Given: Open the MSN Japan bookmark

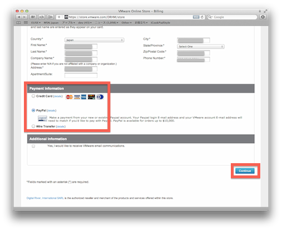Looking at the screenshot, I should coord(51,23).
